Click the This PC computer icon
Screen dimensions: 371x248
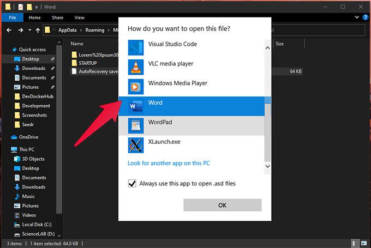tap(14, 149)
